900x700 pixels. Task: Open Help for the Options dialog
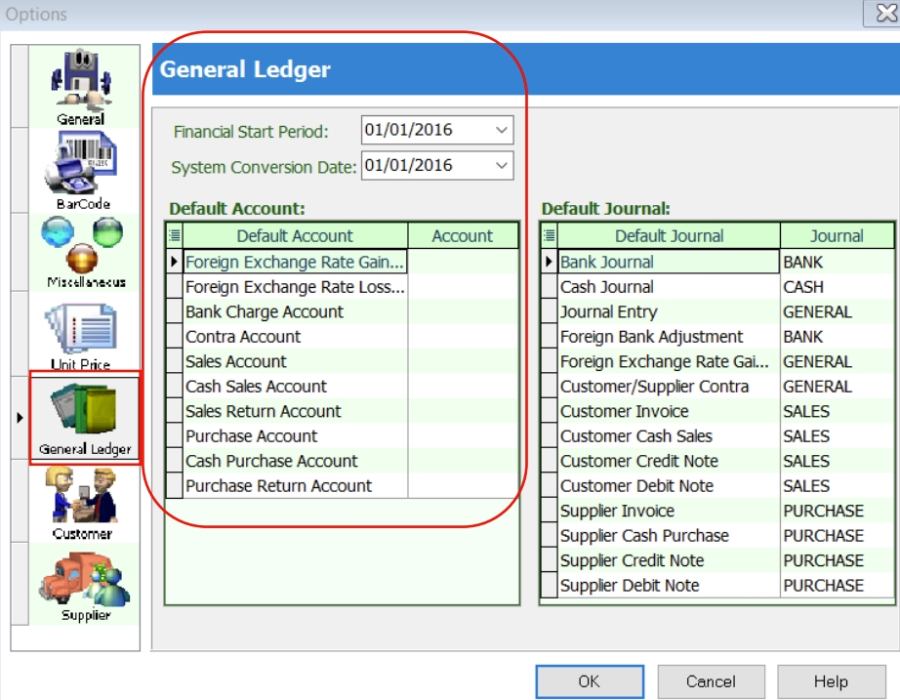pyautogui.click(x=831, y=681)
